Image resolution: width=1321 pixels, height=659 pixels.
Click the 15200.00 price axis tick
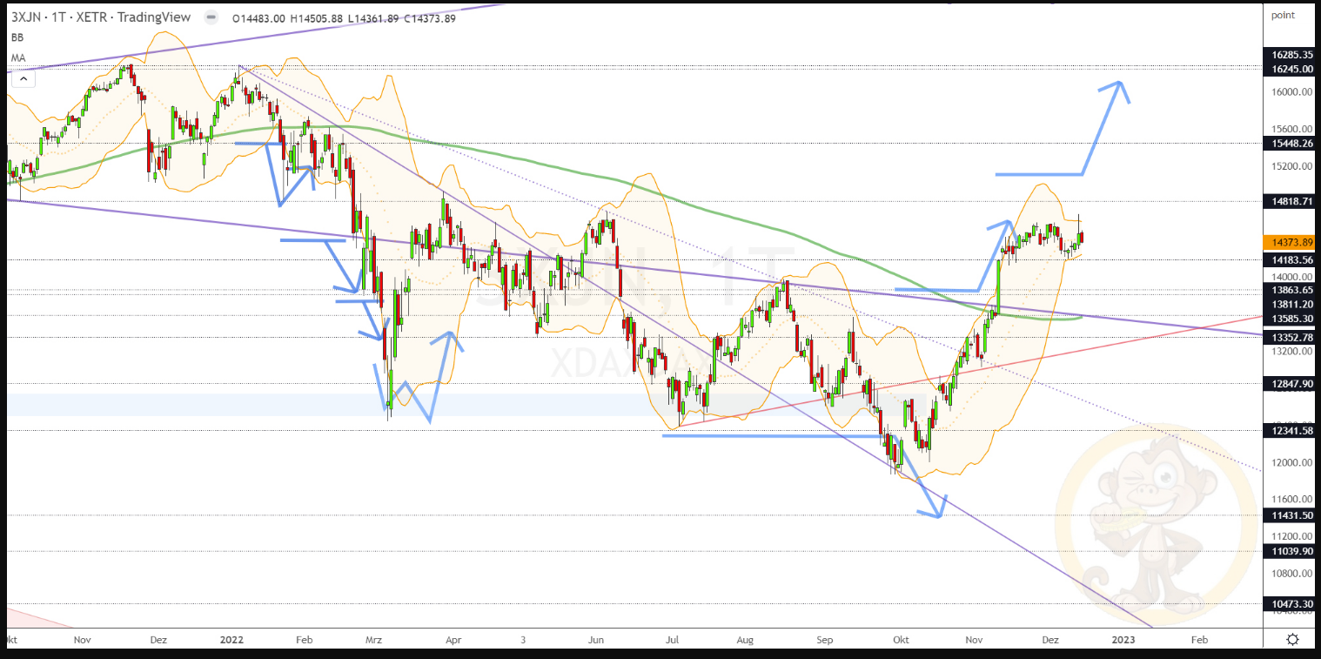(1291, 166)
